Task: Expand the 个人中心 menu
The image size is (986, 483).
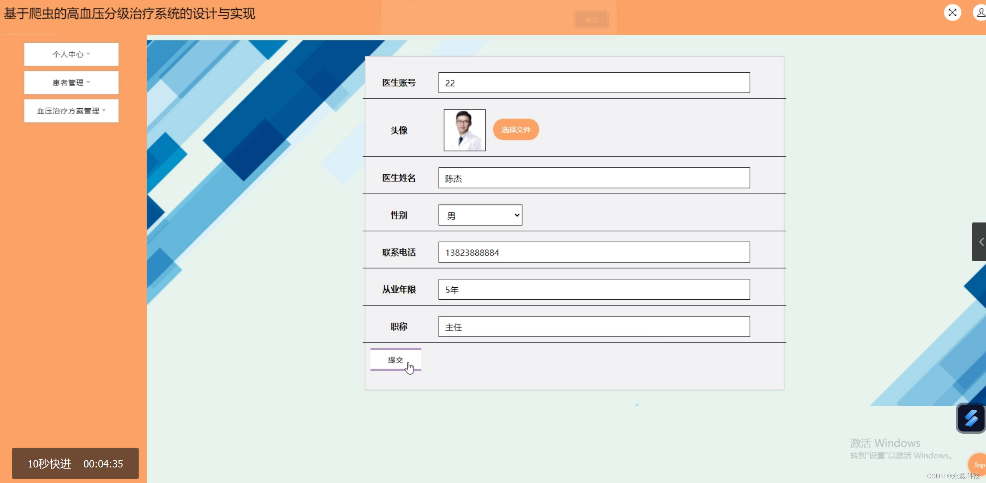Action: (x=71, y=54)
